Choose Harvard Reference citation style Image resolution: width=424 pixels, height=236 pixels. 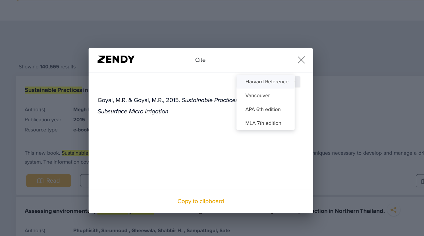point(267,82)
